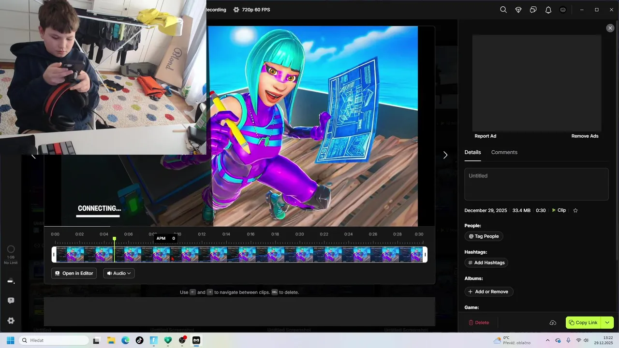Click the video preview player

[239, 126]
